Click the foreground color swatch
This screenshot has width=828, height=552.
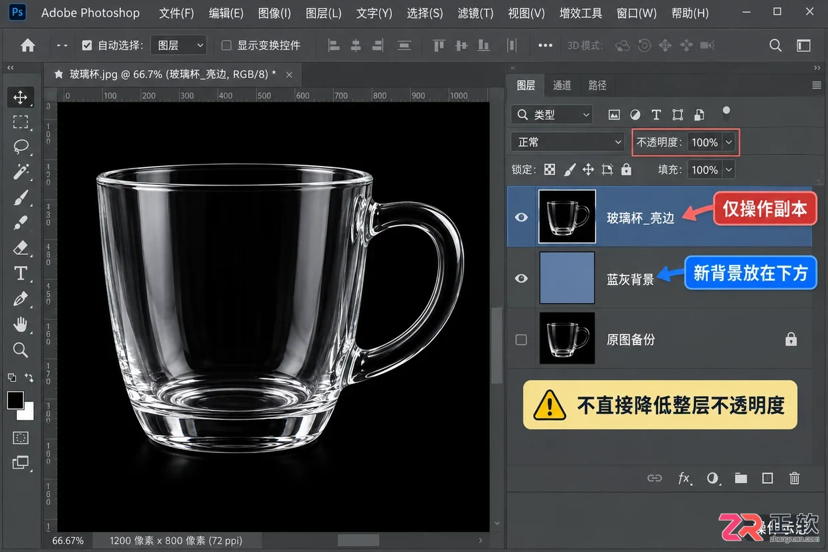[15, 400]
